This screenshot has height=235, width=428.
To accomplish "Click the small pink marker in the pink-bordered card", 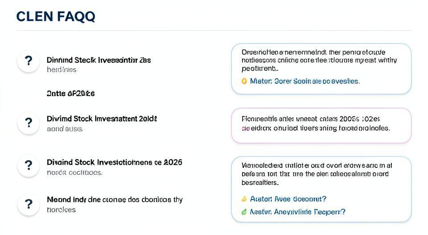I will (x=244, y=128).
